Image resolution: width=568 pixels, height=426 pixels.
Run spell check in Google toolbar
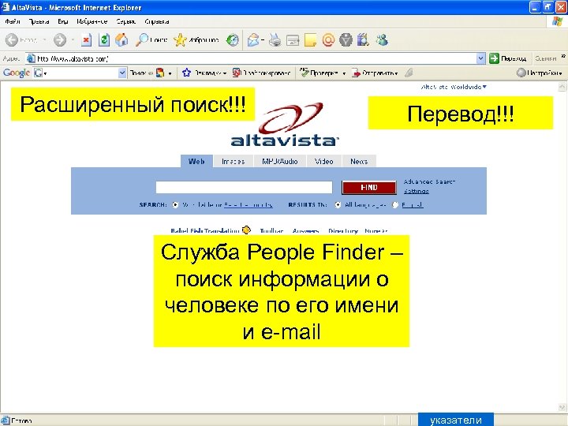(319, 73)
